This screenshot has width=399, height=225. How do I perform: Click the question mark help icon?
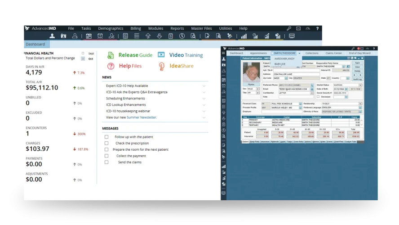[317, 28]
